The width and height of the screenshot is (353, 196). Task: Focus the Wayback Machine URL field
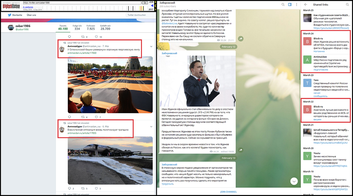[x=82, y=2]
